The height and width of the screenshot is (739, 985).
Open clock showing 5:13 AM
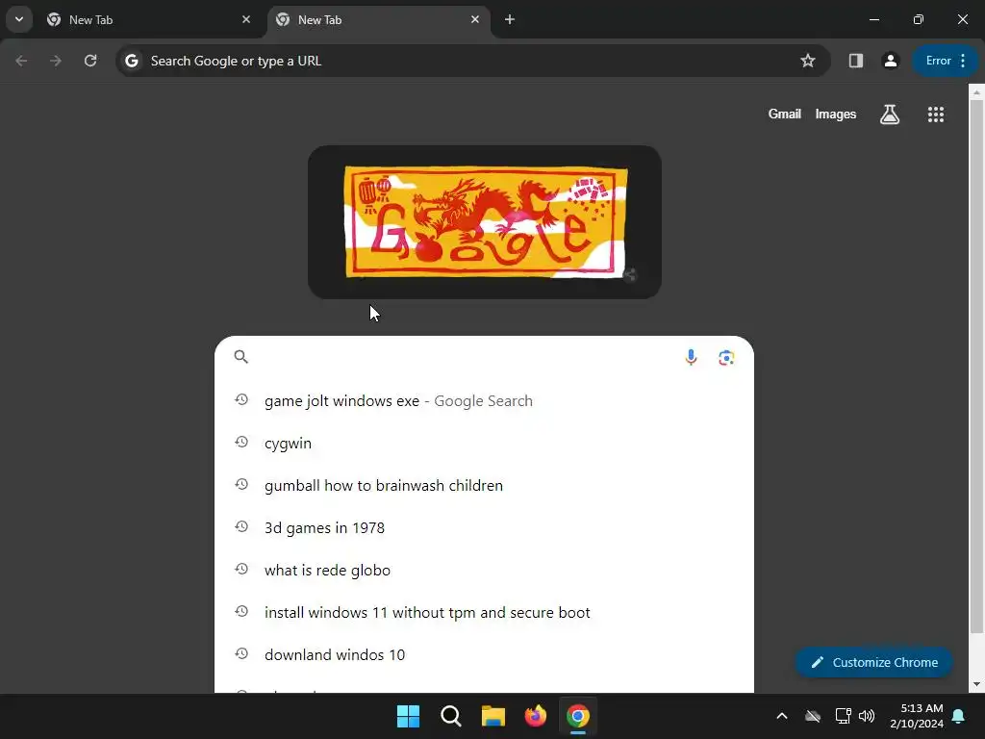tap(917, 716)
